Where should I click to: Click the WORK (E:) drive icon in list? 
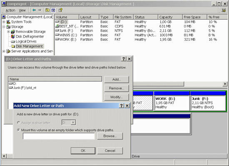pos(57,39)
